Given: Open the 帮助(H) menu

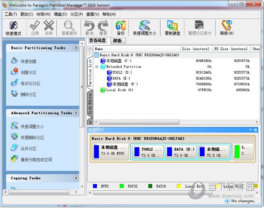Looking at the screenshot, I should pos(109,15).
